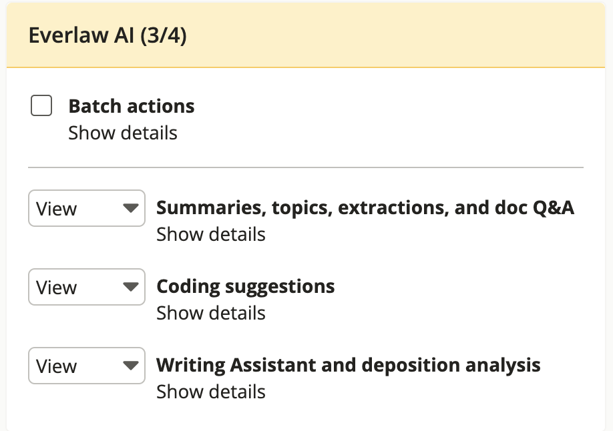Click the View text in the Coding suggestions dropdown
613x431 pixels.
tap(56, 288)
